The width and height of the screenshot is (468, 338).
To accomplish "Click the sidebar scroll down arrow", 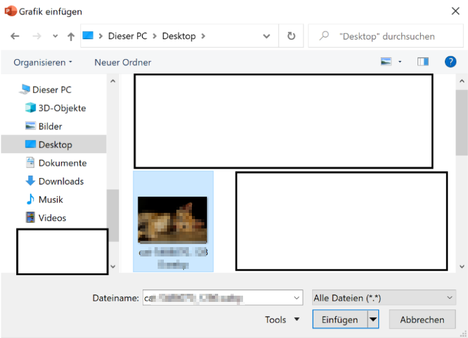I will [113, 266].
